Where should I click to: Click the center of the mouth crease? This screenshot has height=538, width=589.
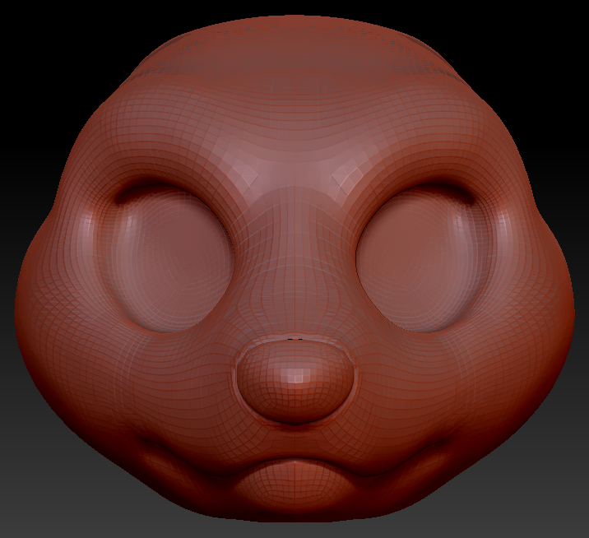[x=294, y=462]
